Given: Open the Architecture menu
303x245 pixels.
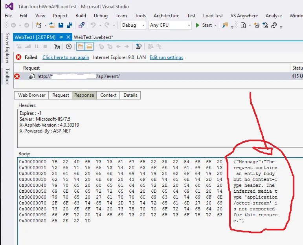Looking at the screenshot, I should [x=166, y=16].
